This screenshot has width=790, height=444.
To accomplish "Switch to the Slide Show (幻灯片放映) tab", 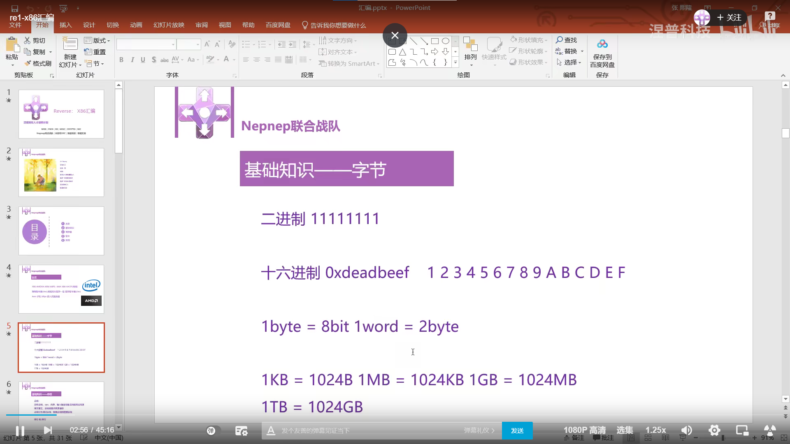I will tap(169, 25).
